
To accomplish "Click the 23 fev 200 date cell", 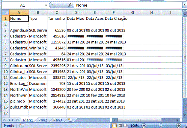I will click(76, 90).
